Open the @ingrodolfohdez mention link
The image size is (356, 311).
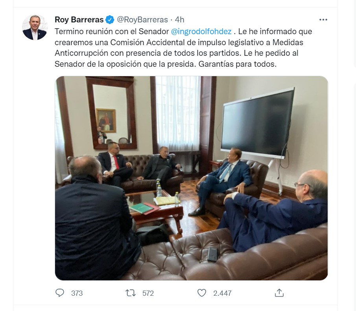201,31
